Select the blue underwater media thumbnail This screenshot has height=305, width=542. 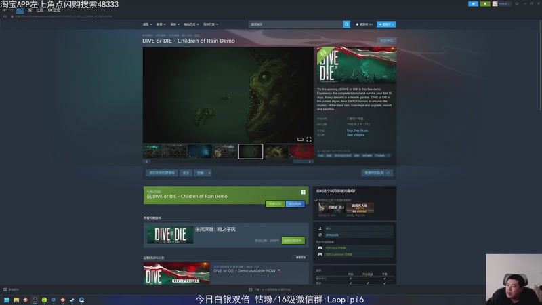[200, 151]
